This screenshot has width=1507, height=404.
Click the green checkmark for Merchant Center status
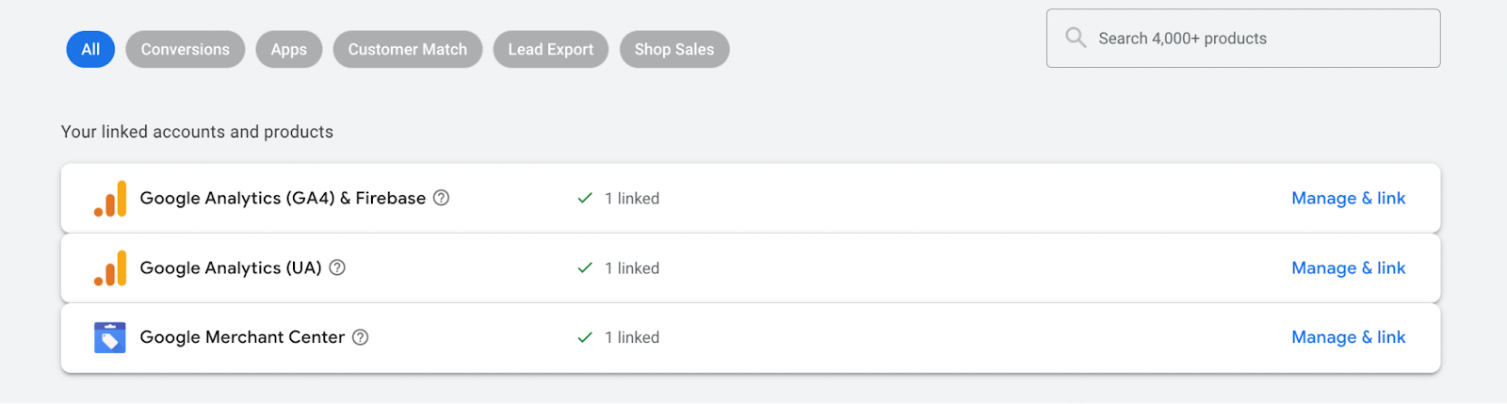click(x=585, y=337)
